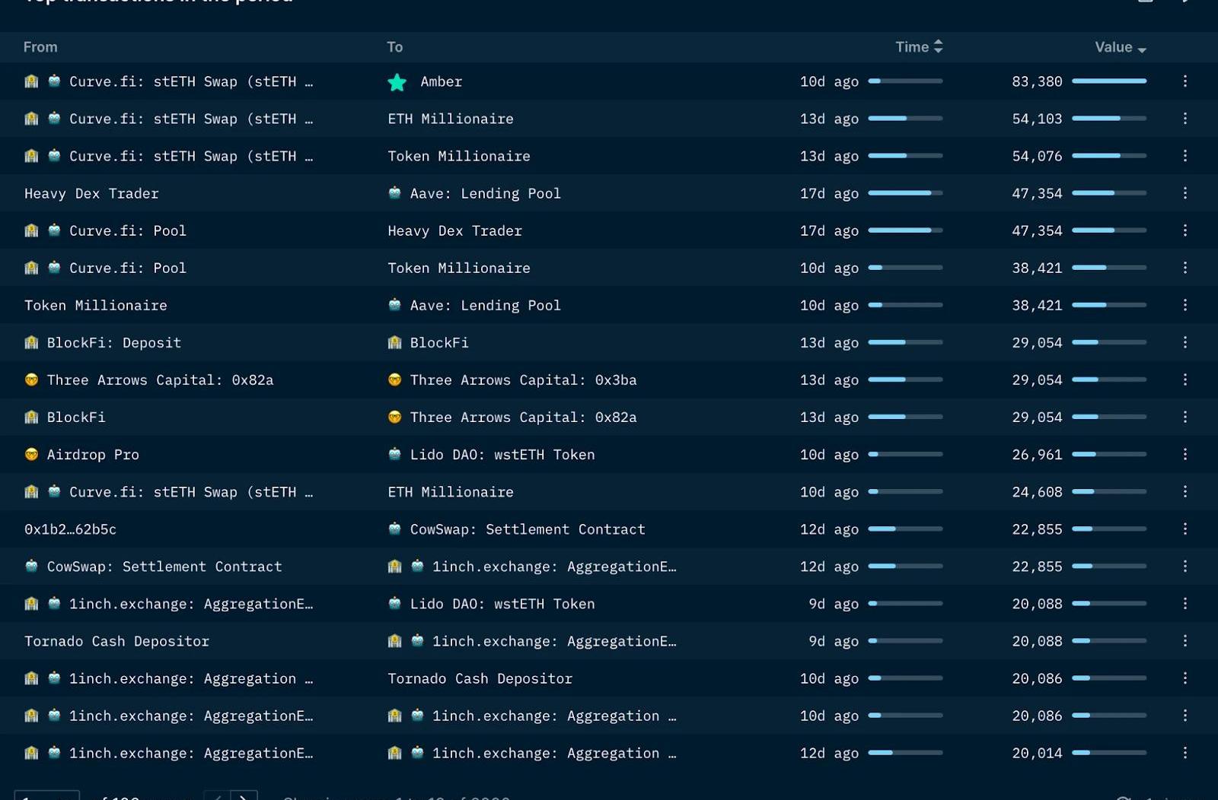This screenshot has height=800, width=1218.
Task: Click the time bar on the first 17d ago row
Action: 904,193
